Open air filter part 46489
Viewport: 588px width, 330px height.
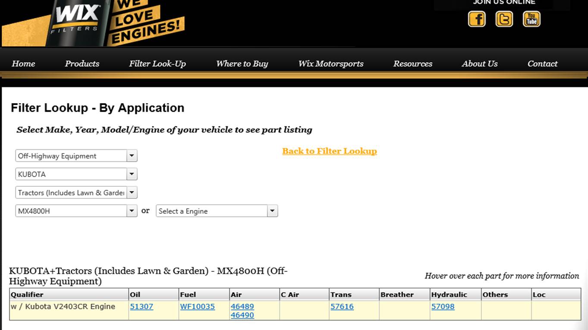[x=242, y=306]
